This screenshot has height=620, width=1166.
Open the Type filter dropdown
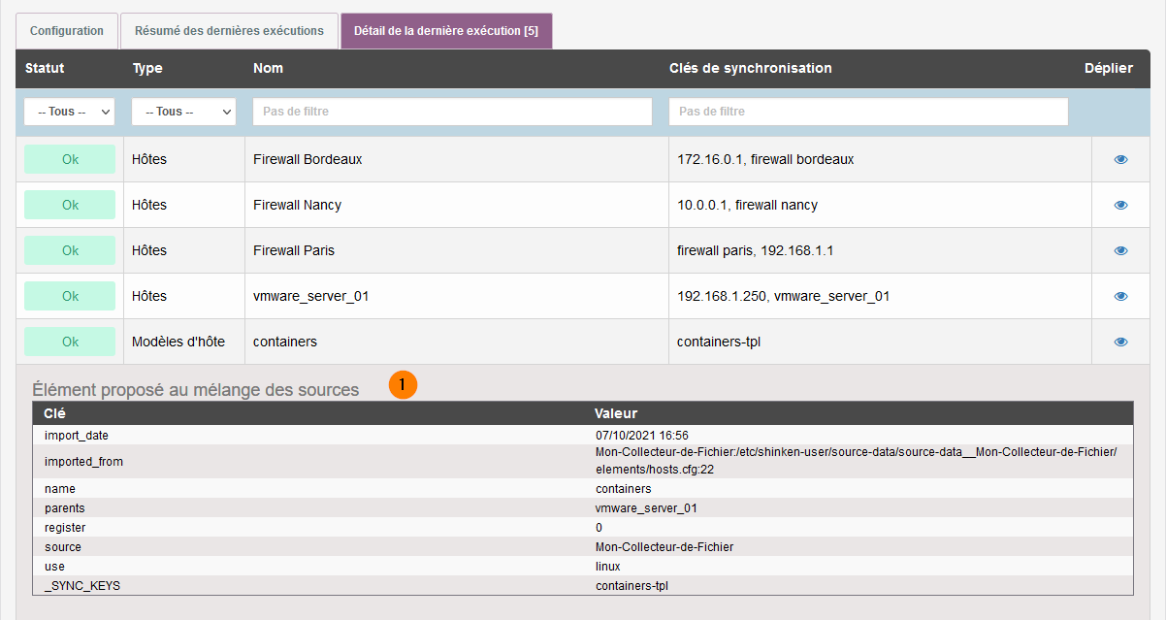(183, 112)
